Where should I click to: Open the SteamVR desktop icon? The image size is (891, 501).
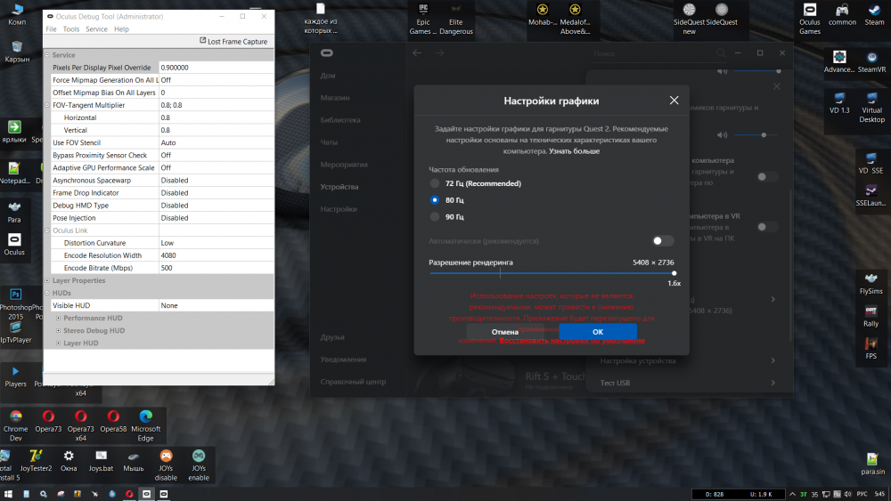(x=871, y=61)
